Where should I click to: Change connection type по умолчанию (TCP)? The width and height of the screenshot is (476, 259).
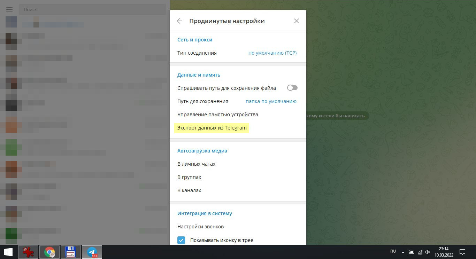[272, 53]
